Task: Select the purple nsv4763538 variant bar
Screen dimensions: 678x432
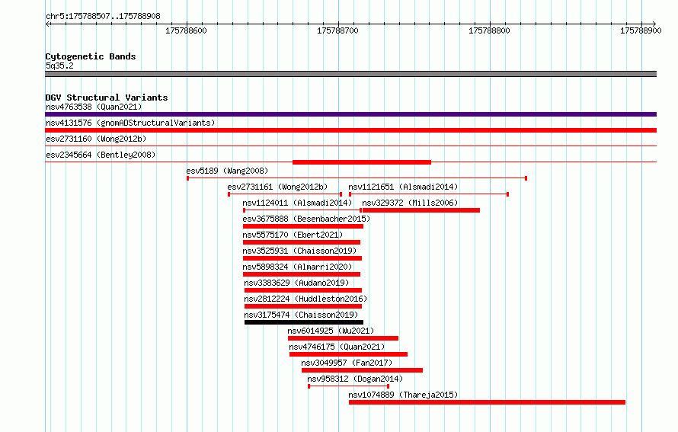Action: 350,114
